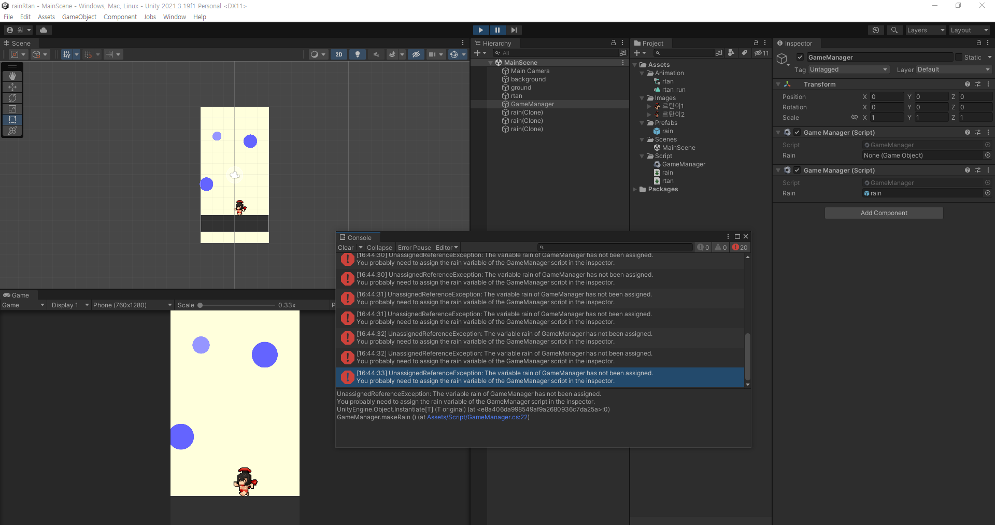Clear the Console log
This screenshot has width=995, height=525.
click(346, 247)
